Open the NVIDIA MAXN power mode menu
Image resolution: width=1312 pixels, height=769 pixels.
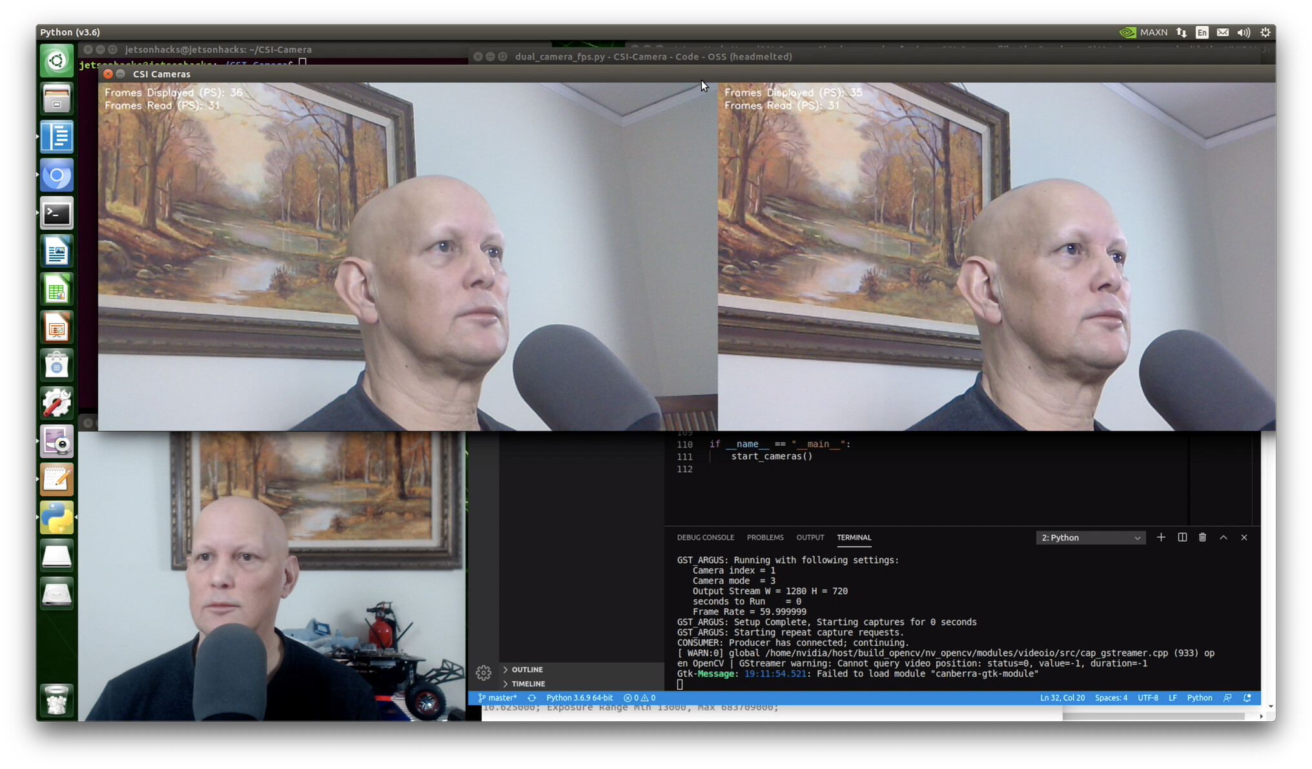pos(1143,32)
